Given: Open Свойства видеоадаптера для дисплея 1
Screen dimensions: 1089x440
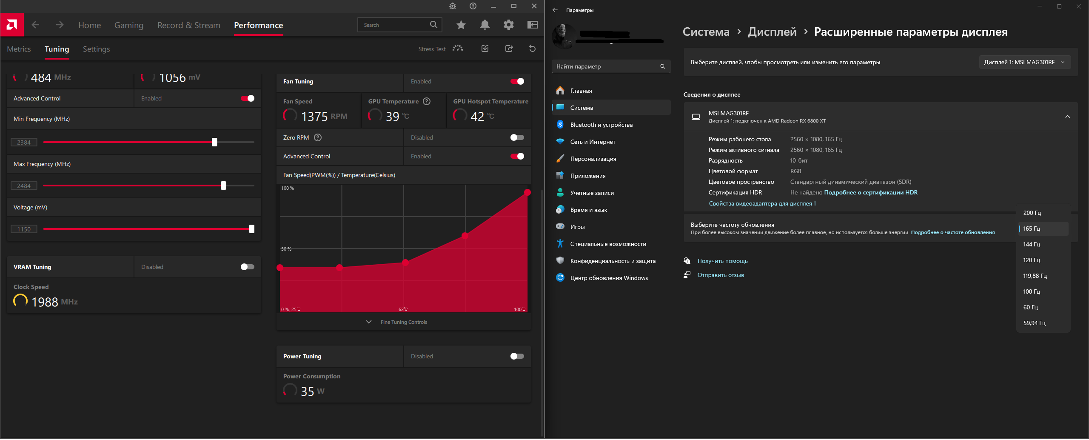Looking at the screenshot, I should 762,203.
